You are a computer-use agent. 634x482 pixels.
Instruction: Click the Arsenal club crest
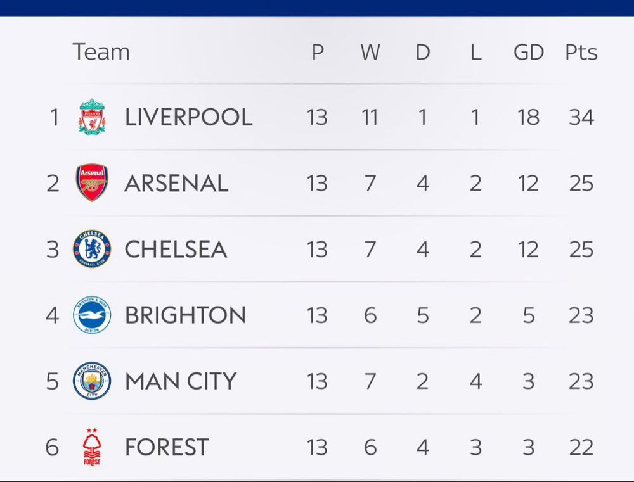pos(92,183)
